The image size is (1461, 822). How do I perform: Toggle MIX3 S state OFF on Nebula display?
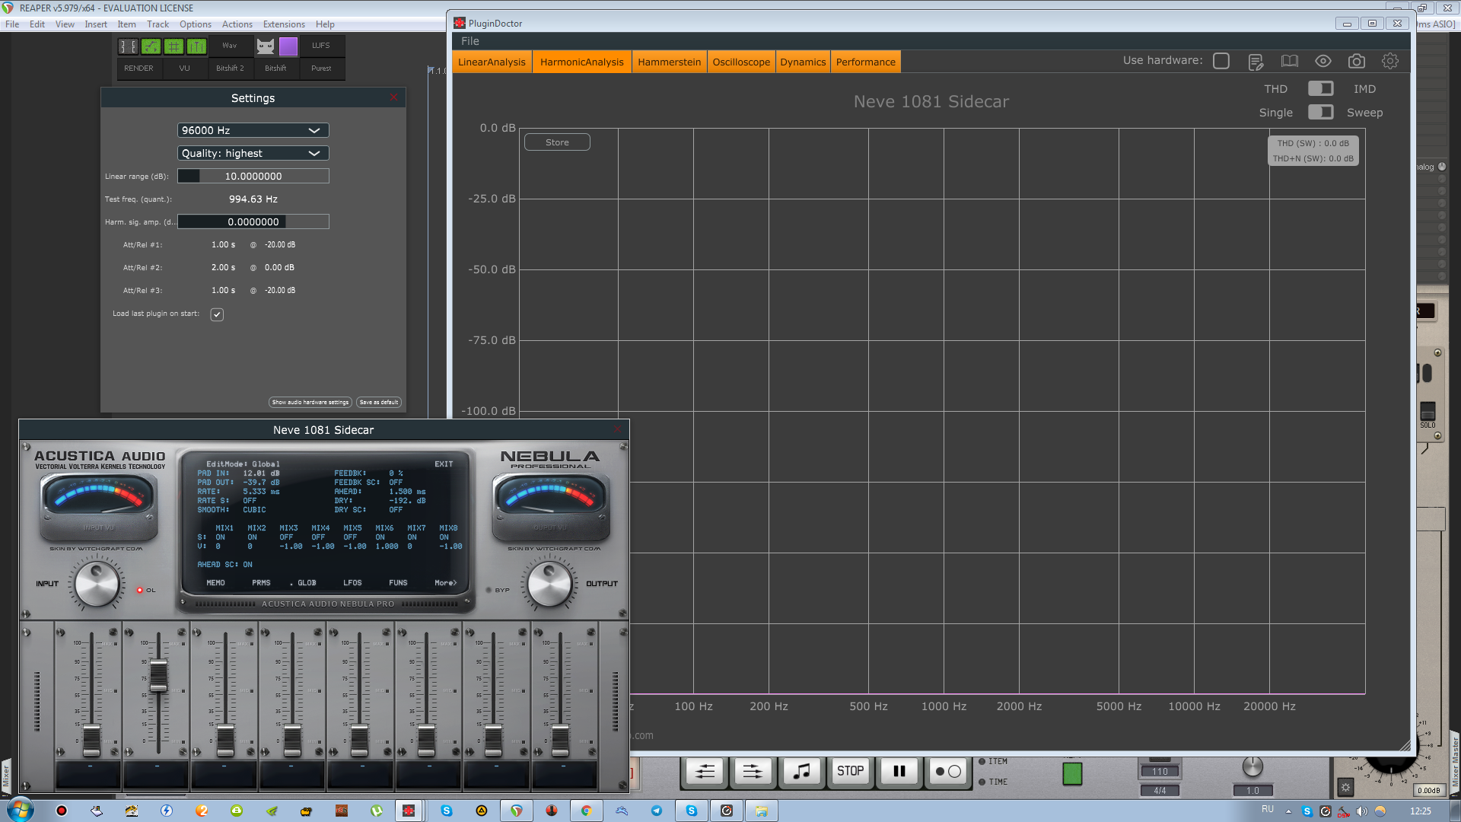click(x=286, y=537)
